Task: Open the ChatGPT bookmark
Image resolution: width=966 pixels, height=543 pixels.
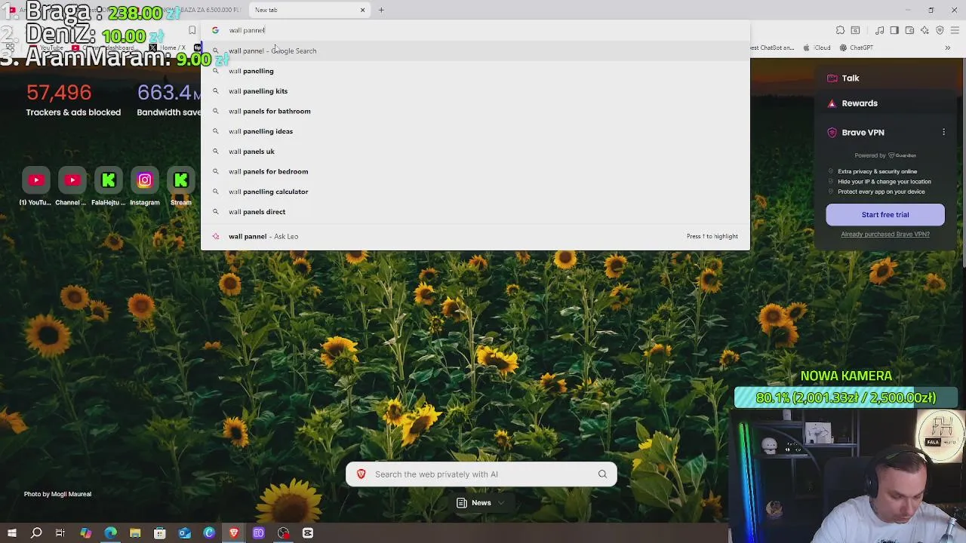Action: (x=855, y=48)
